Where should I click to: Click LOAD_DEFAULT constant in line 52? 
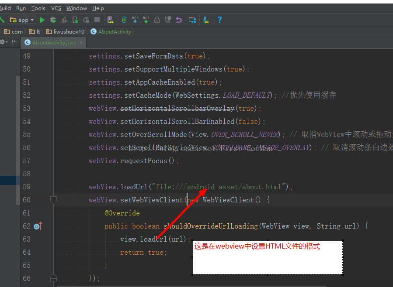point(247,95)
